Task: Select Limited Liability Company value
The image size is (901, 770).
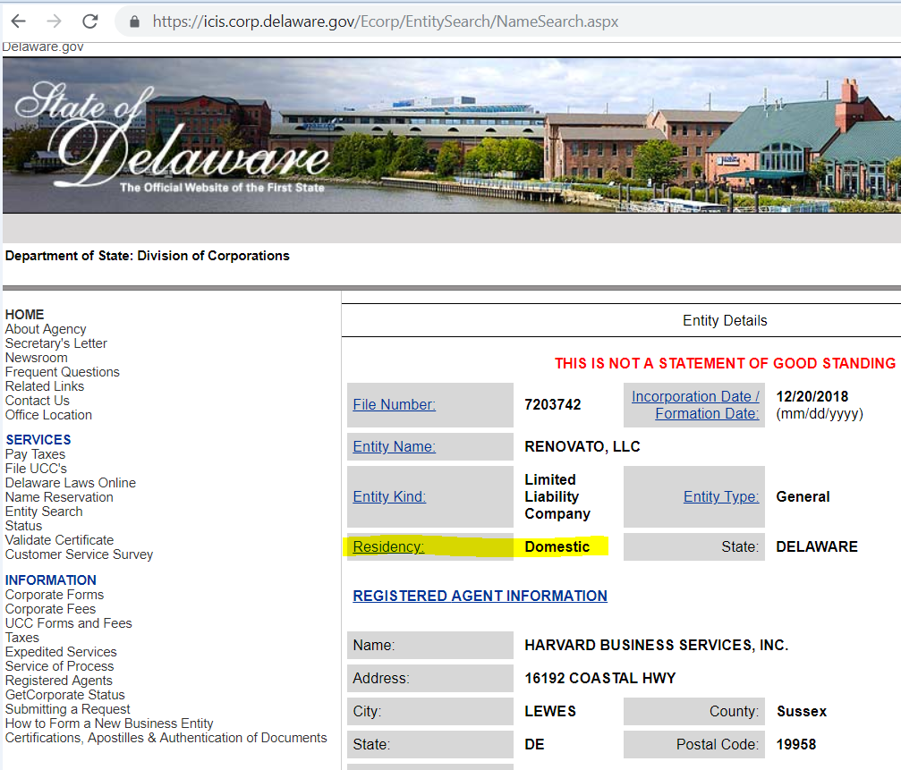Action: (557, 496)
